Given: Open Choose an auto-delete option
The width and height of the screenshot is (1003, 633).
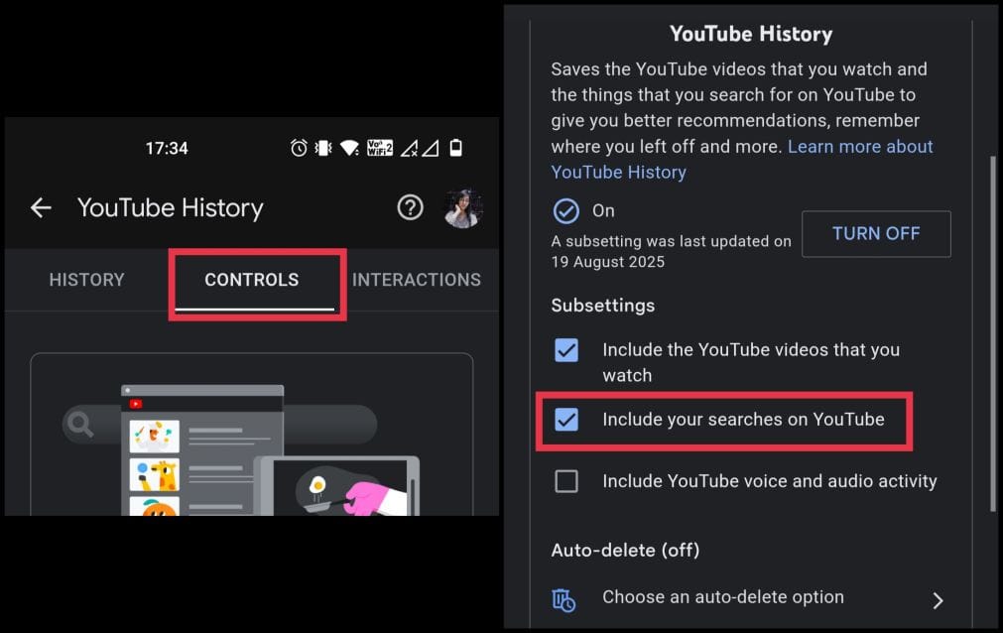Looking at the screenshot, I should coord(723,597).
